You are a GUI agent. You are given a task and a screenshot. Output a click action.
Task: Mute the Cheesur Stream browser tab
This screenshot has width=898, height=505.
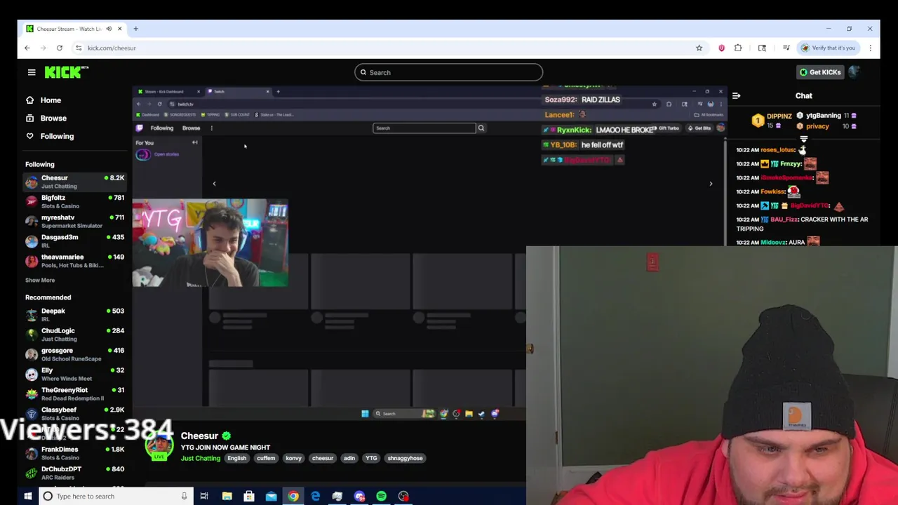109,29
